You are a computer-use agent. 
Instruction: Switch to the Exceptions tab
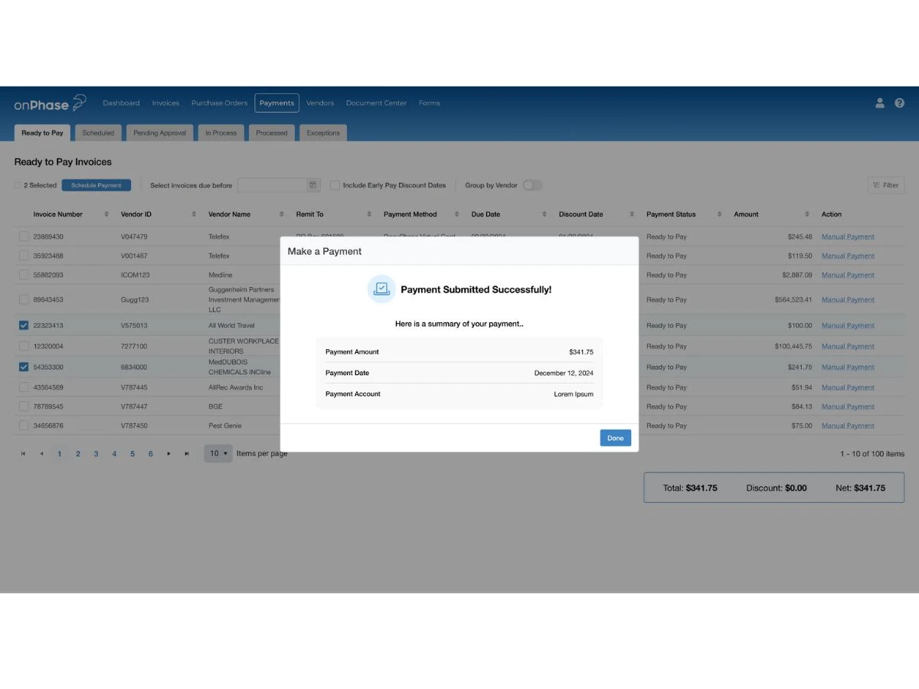tap(323, 132)
